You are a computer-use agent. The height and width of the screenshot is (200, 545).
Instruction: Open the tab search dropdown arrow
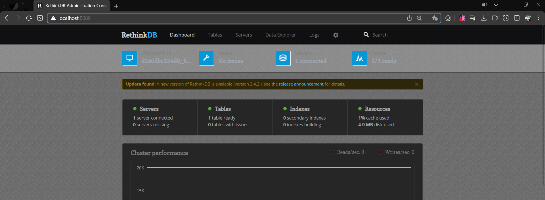tap(496, 5)
